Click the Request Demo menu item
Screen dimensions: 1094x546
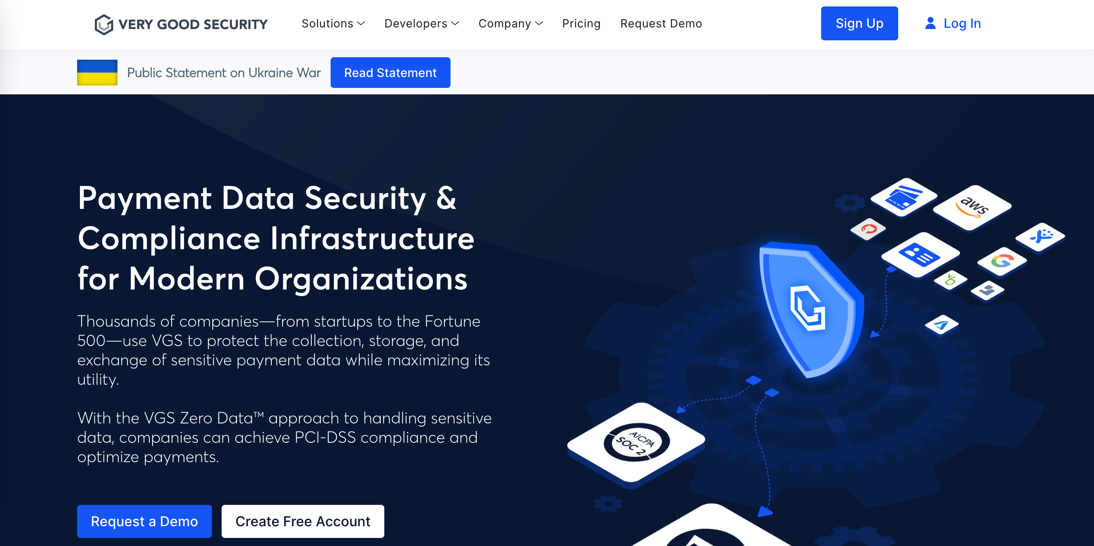coord(661,24)
